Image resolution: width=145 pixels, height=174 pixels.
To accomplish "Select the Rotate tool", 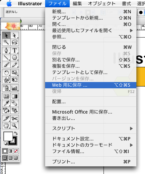I will [x=6, y=73].
